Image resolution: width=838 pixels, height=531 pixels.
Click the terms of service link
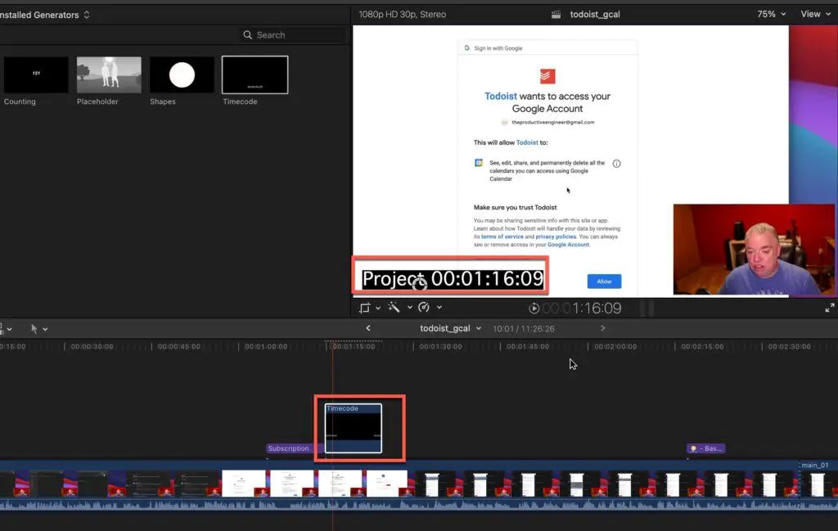[502, 236]
